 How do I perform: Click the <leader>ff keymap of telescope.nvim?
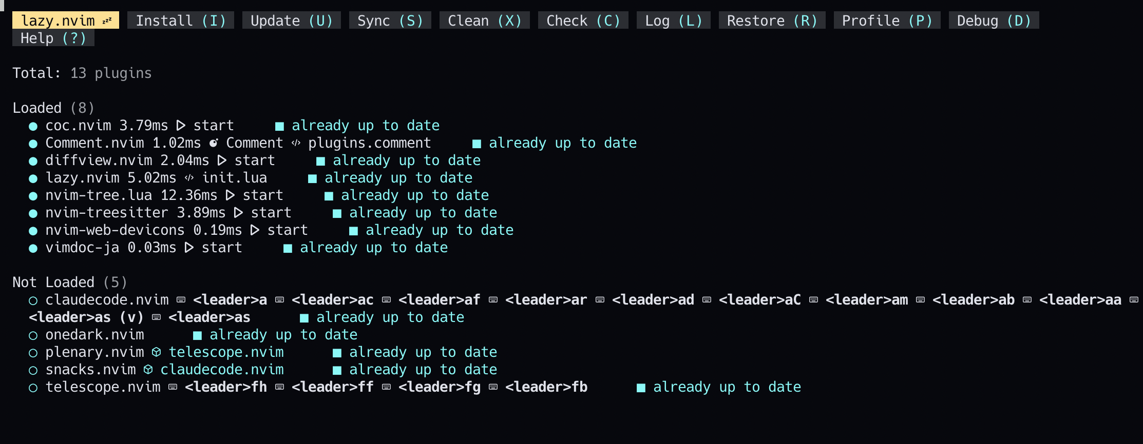click(332, 387)
